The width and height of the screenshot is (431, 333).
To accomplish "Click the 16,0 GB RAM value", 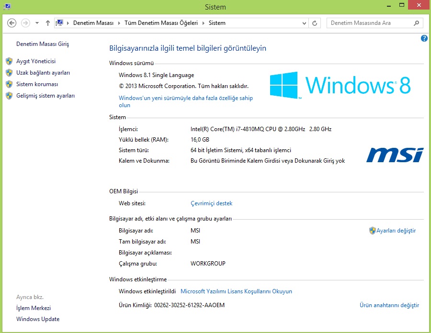I will tap(200, 140).
